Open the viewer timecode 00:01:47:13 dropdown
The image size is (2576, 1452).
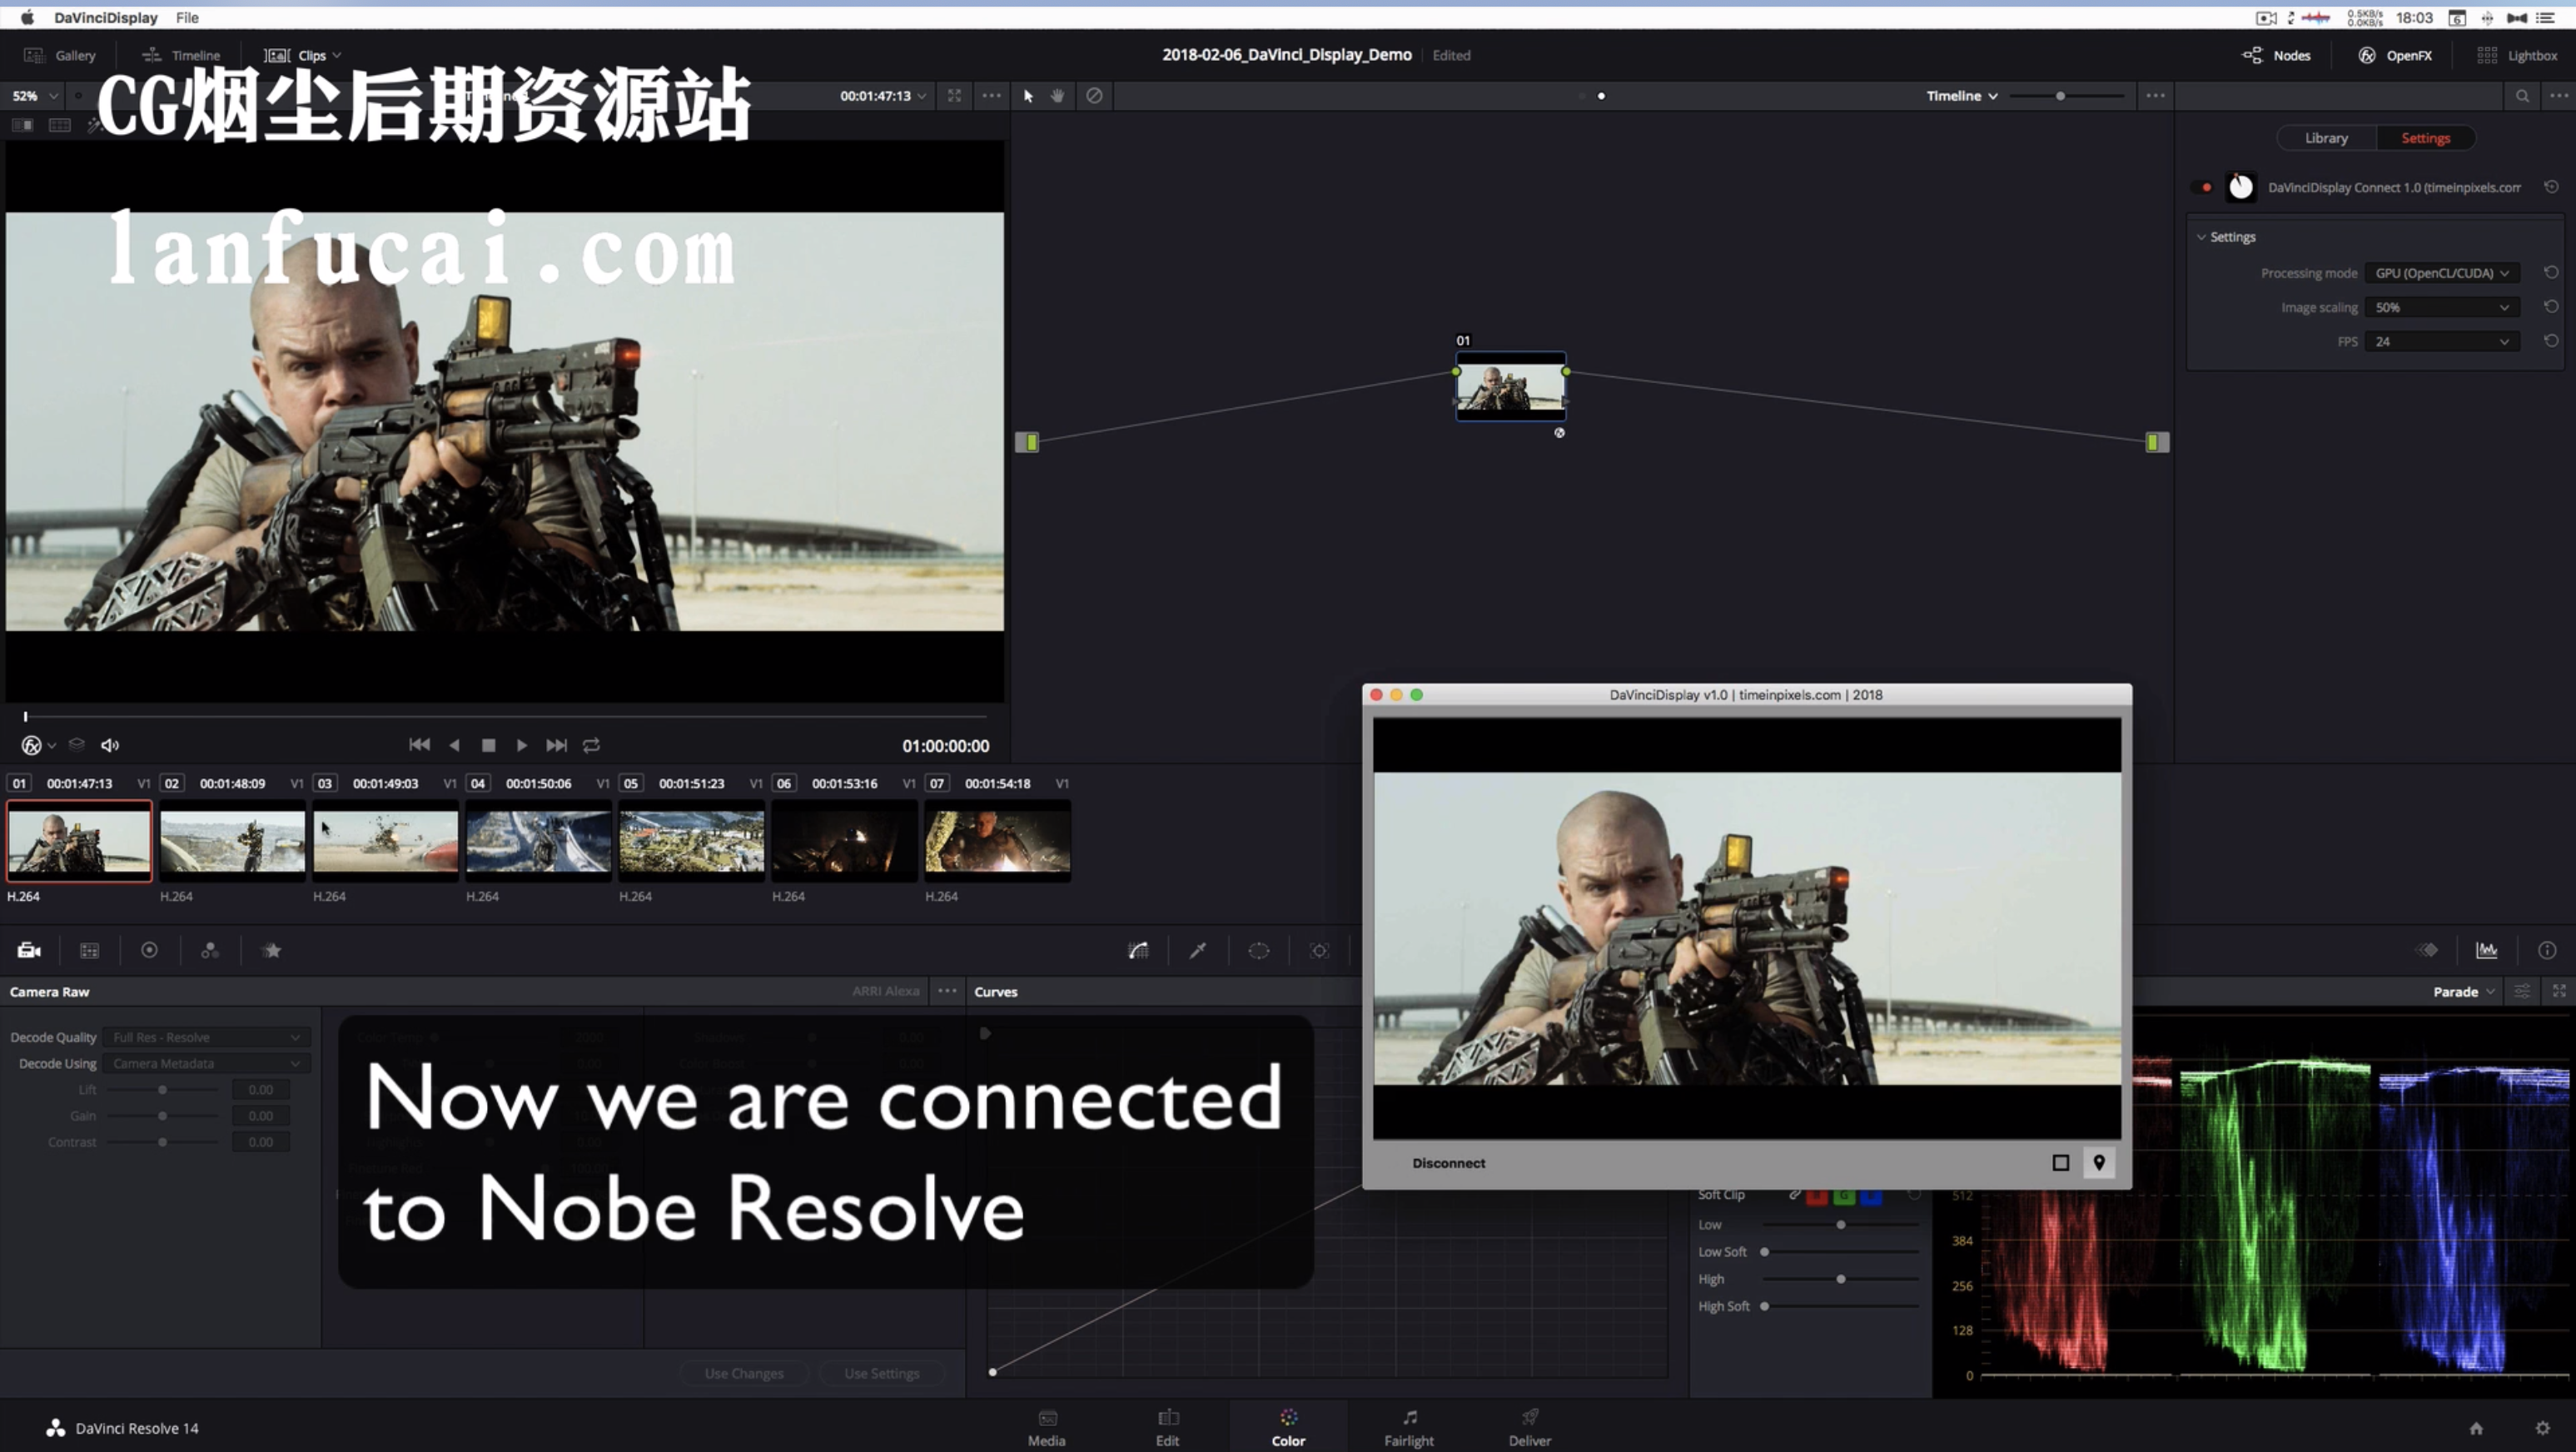tap(882, 96)
